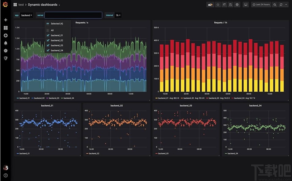
Task: Open Alerting via the bell icon
Action: [x=5, y=43]
